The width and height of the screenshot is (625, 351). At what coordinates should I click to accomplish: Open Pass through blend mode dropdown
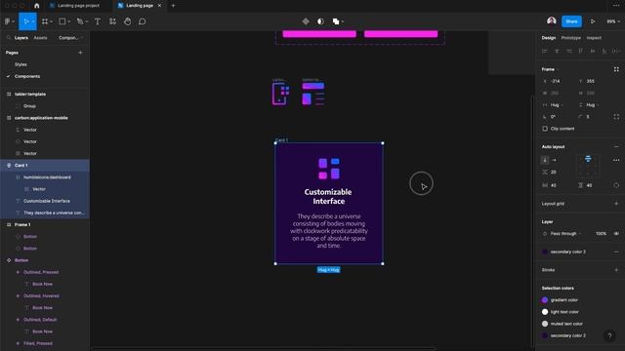[565, 234]
